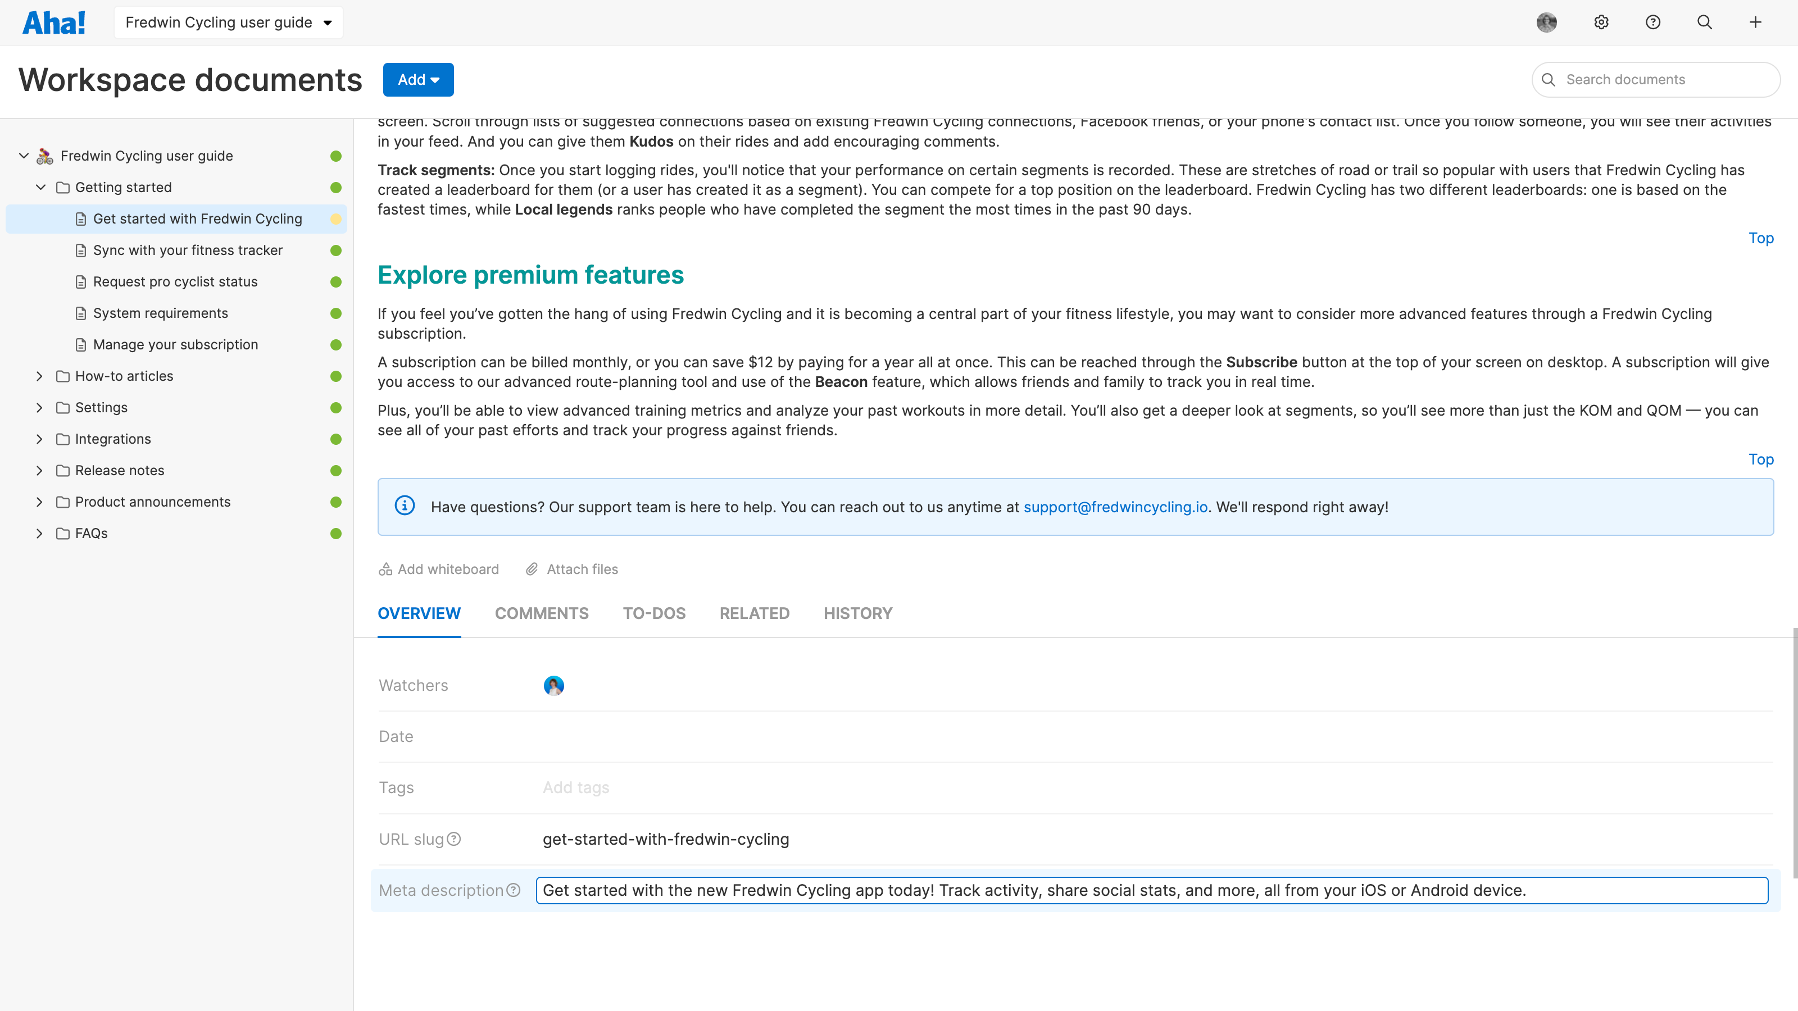
Task: Open the settings gear icon
Action: click(x=1601, y=22)
